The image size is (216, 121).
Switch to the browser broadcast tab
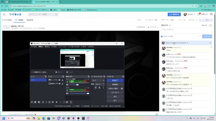click(7, 20)
